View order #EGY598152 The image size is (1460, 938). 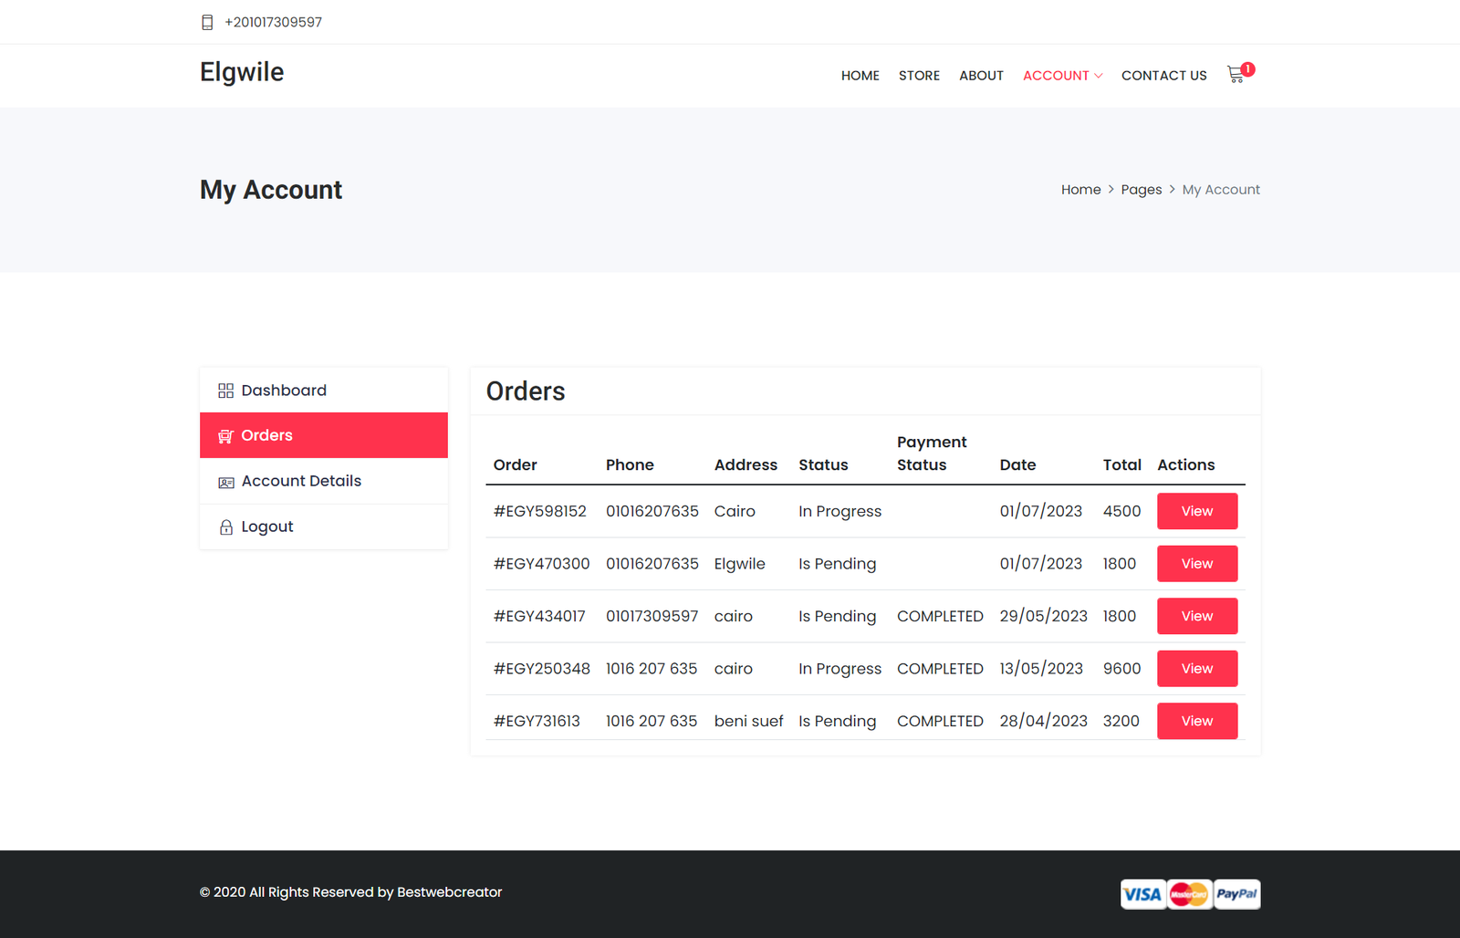click(x=1196, y=511)
